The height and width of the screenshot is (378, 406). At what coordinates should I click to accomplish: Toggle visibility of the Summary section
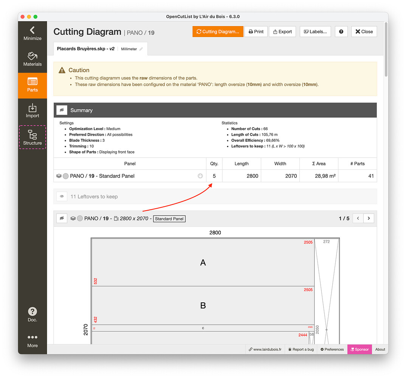click(x=62, y=110)
